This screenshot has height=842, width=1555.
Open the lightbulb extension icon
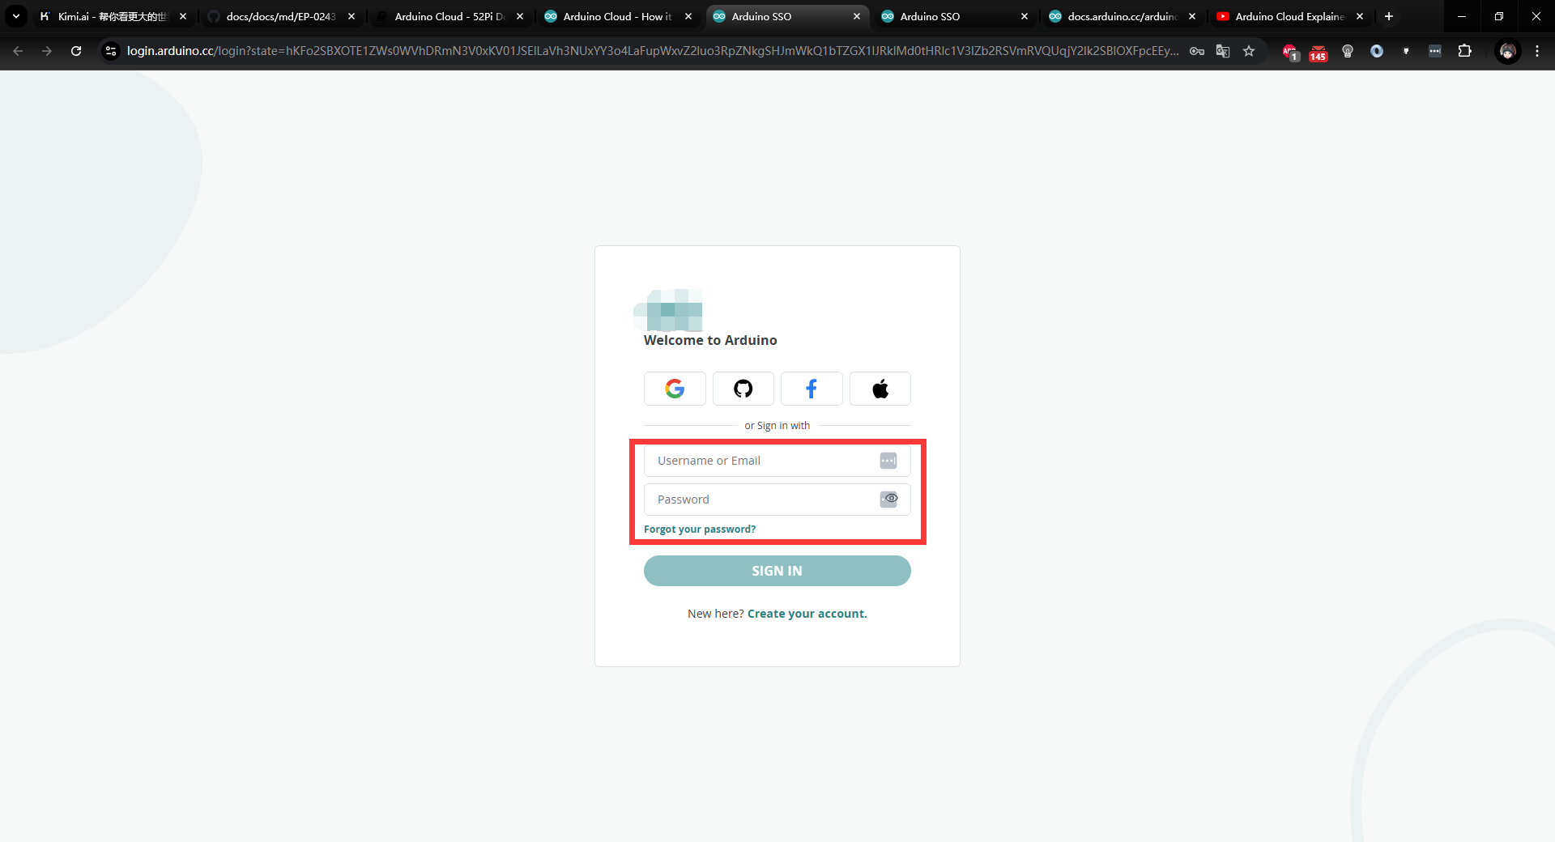pyautogui.click(x=1348, y=51)
